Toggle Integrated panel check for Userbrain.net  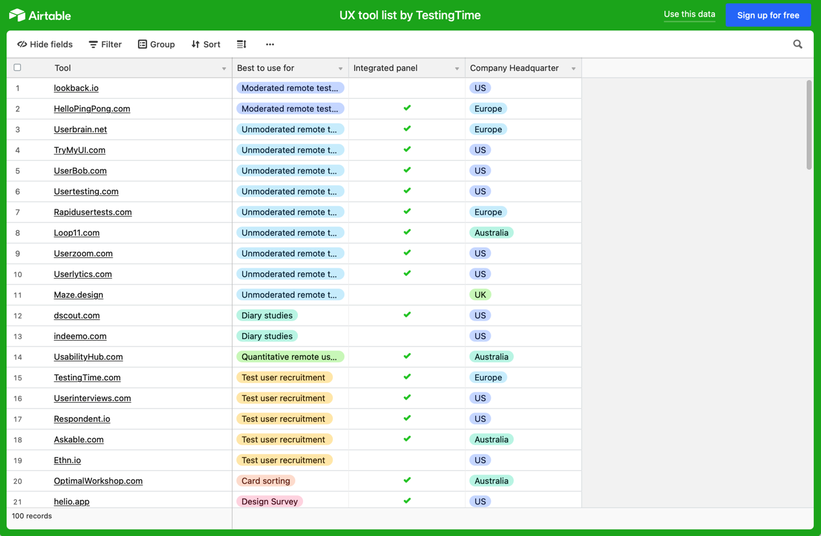pos(407,129)
